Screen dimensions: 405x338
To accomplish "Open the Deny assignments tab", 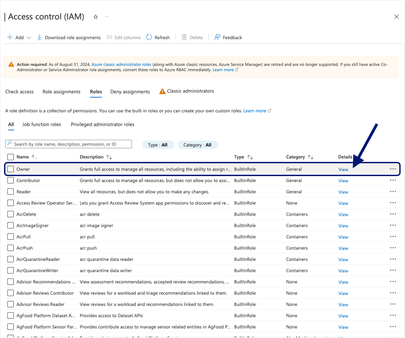I will point(130,92).
